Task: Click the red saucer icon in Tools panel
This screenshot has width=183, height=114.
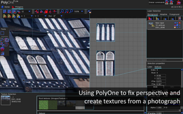Action: 2,49
